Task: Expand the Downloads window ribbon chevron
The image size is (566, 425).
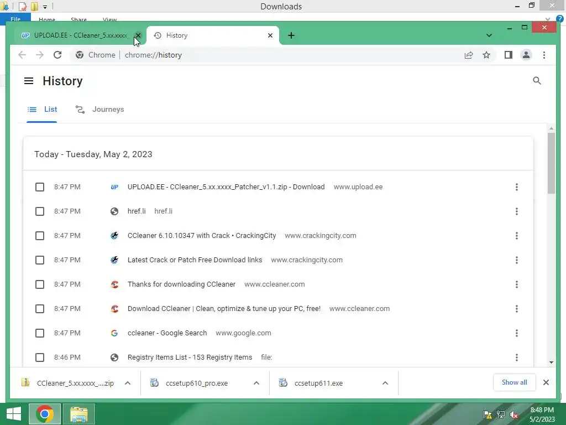Action: pos(548,19)
